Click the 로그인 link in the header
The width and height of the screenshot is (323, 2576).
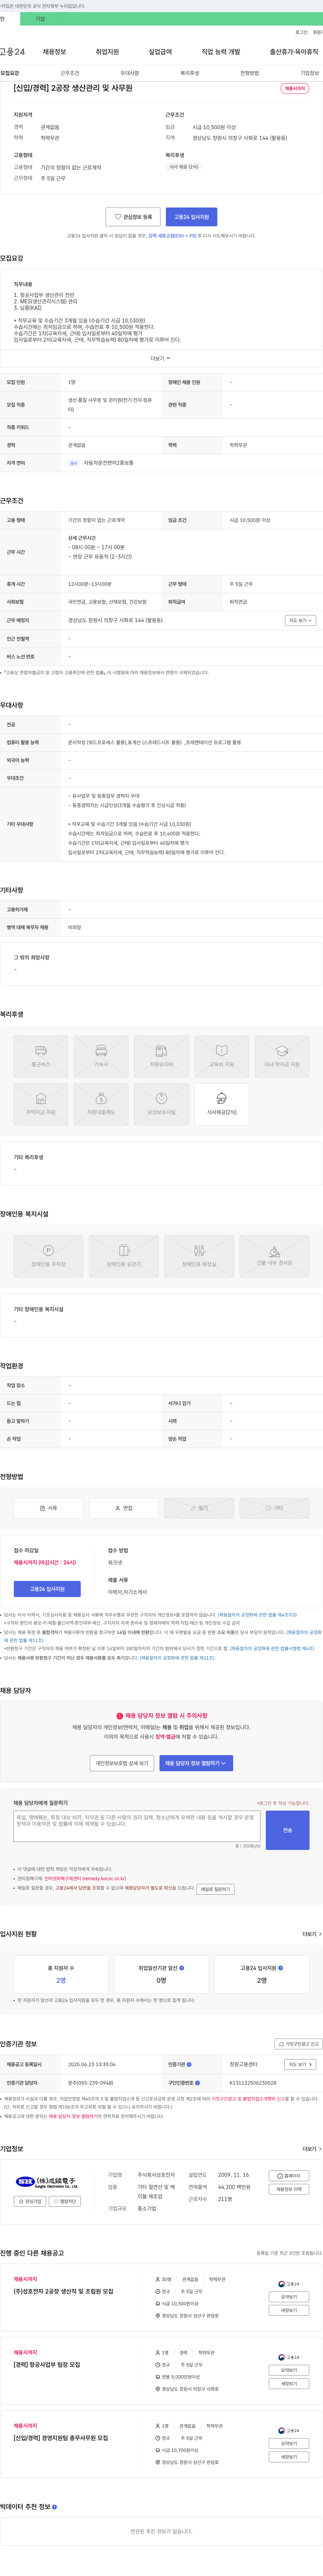[301, 32]
